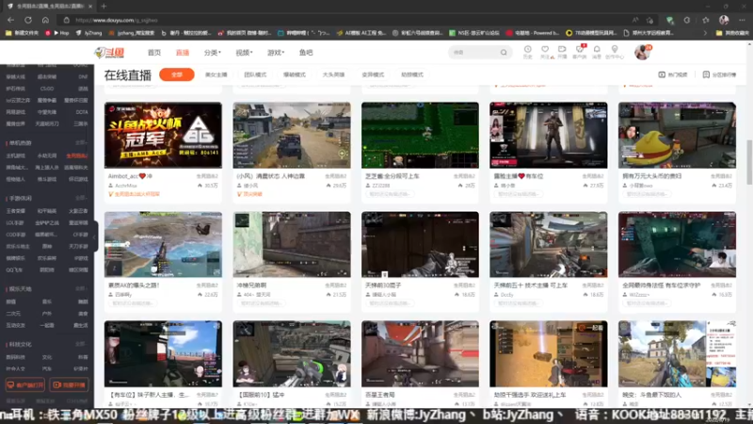Screen dimensions: 753x424
Task: Open the browser profile avatar
Action: [724, 20]
